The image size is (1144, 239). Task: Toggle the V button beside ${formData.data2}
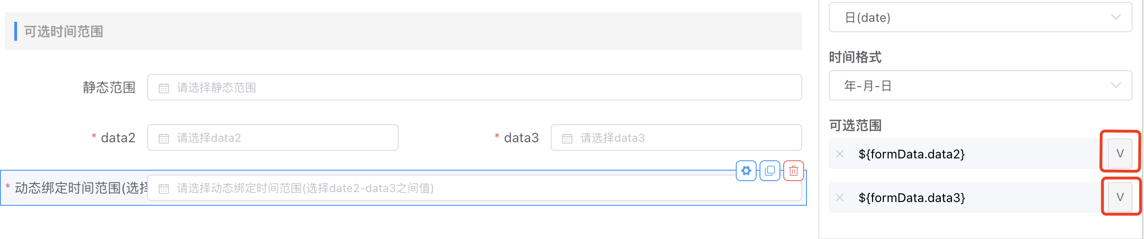[1120, 154]
